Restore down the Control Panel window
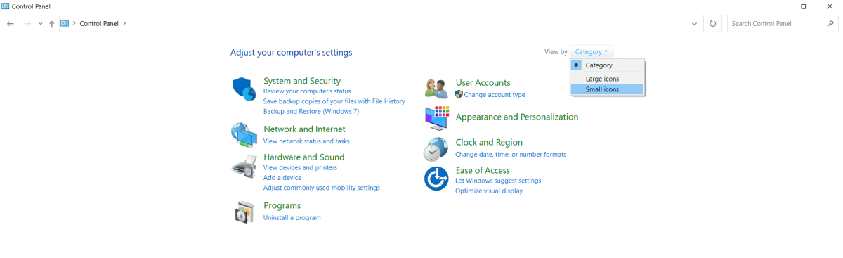The image size is (843, 258). click(x=804, y=6)
